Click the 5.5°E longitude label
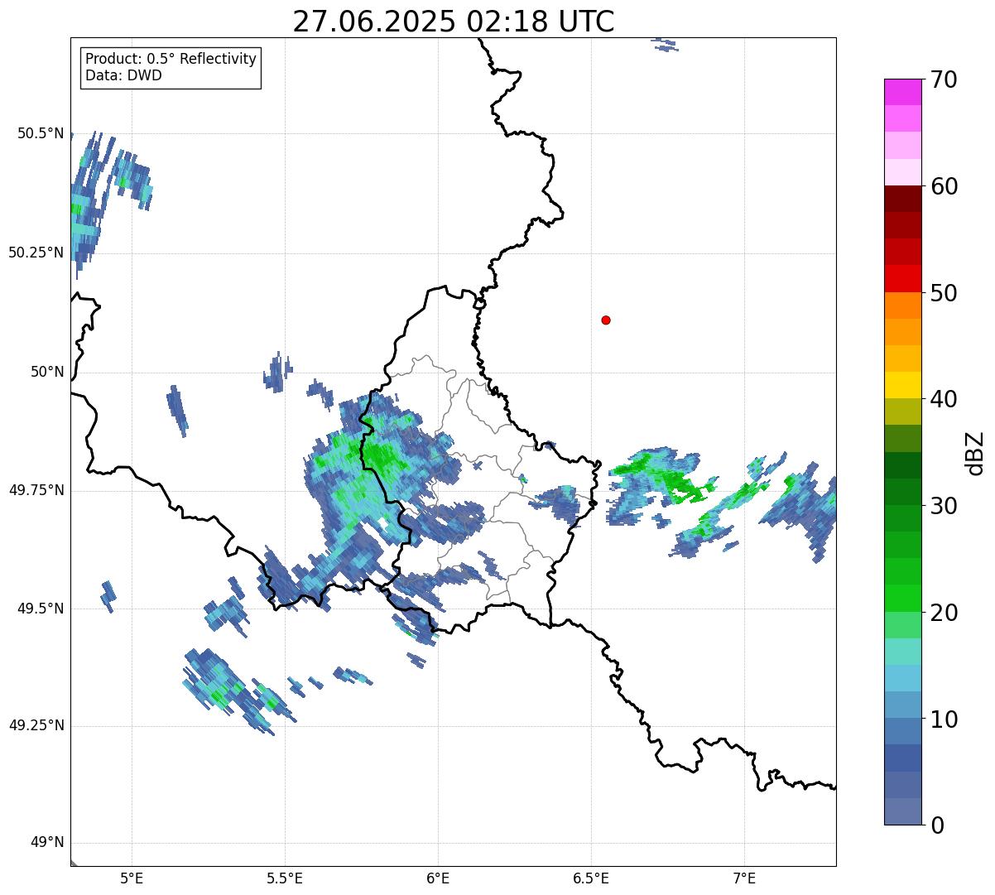This screenshot has height=895, width=995. (285, 878)
